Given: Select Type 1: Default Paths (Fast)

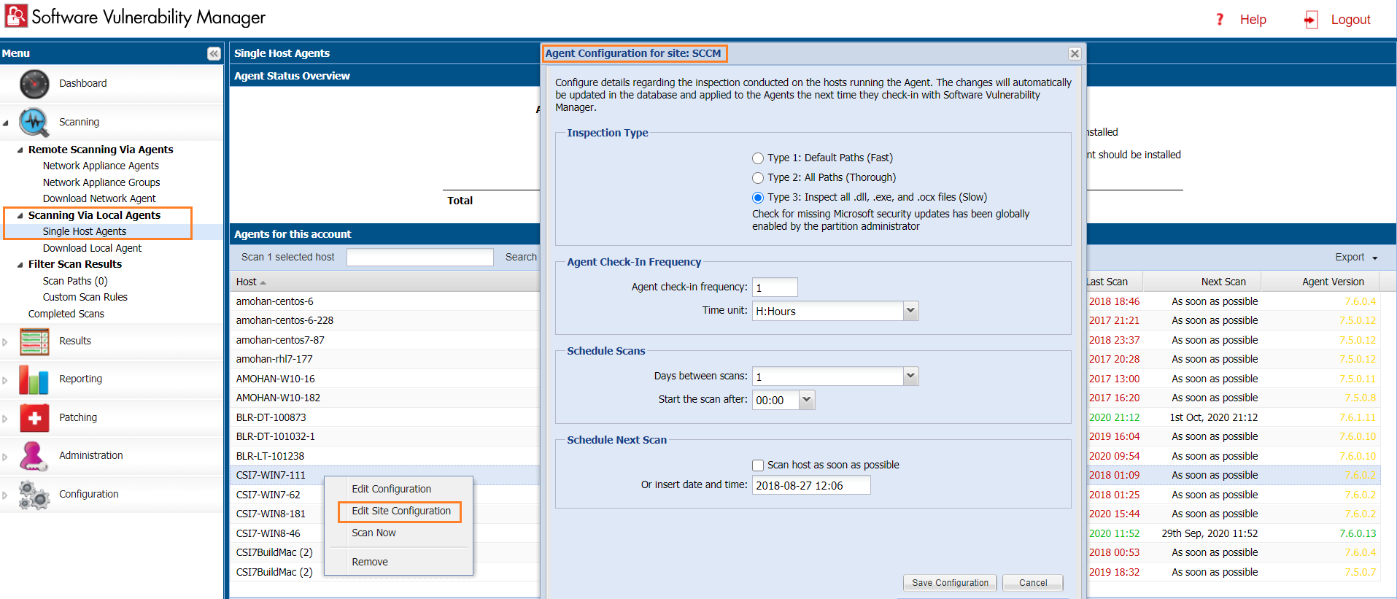Looking at the screenshot, I should 758,158.
